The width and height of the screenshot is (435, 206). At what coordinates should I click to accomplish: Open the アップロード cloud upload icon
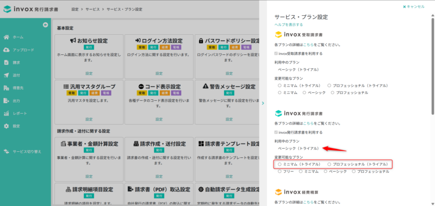point(6,50)
